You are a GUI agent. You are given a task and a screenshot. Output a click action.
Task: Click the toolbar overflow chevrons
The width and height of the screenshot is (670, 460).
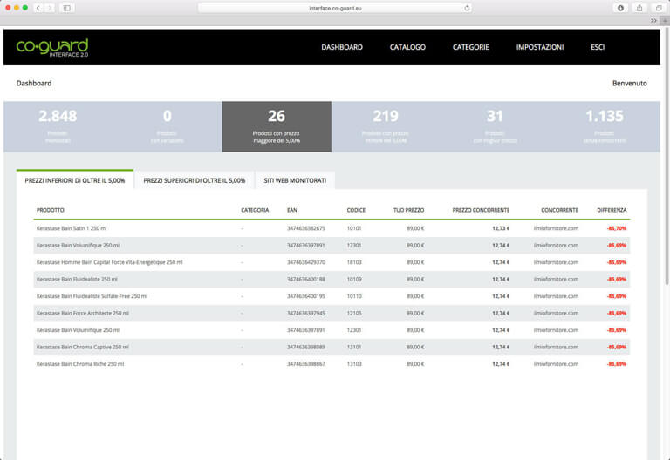(653, 21)
